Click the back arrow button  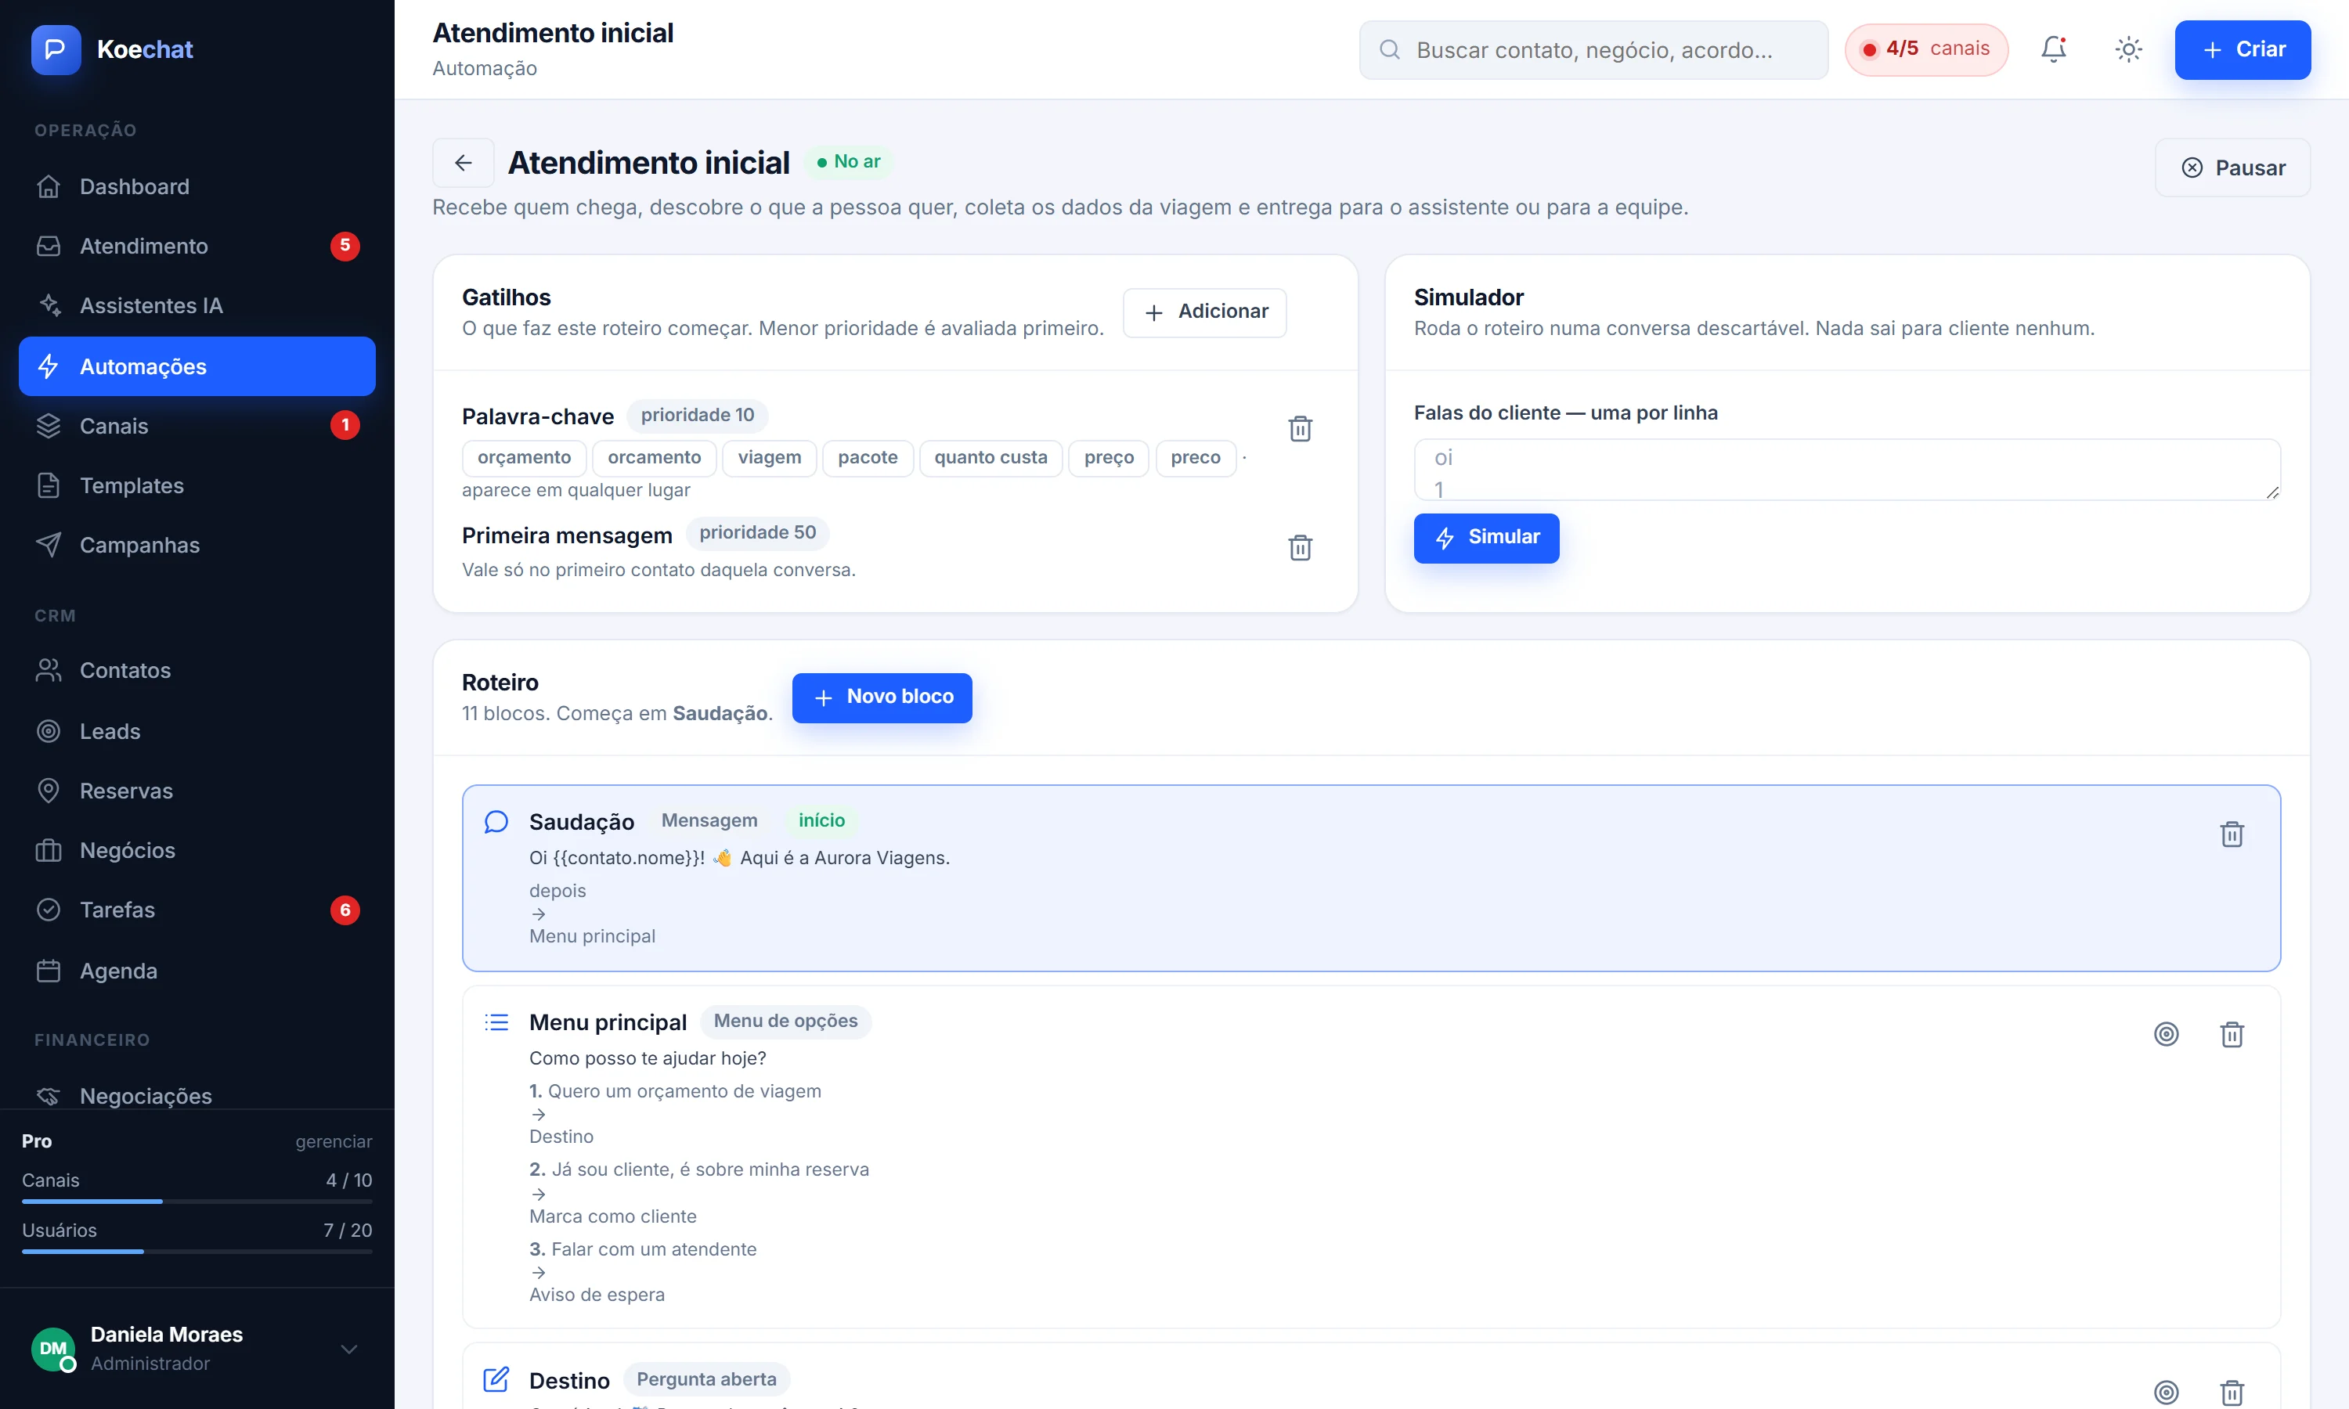pos(464,164)
